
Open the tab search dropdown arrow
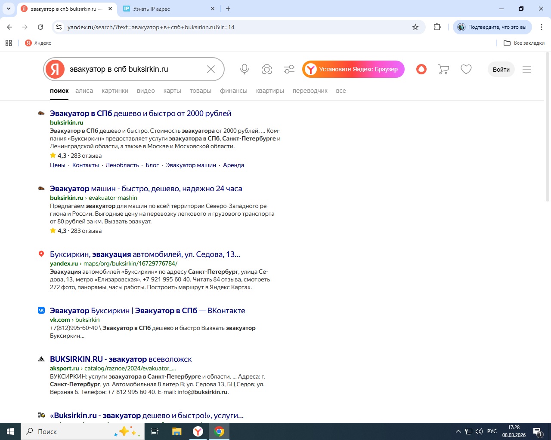[8, 9]
